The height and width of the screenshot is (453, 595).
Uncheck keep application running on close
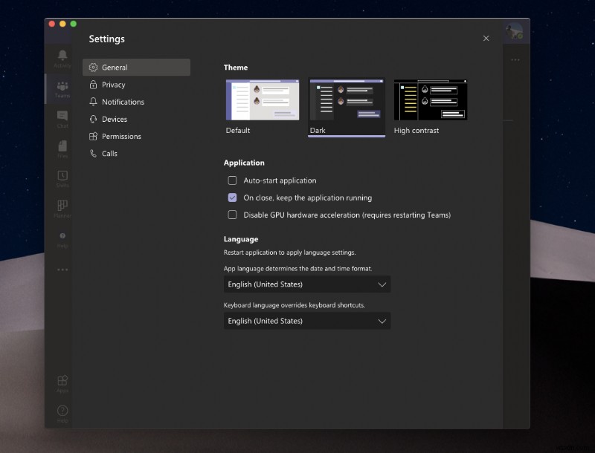tap(234, 198)
